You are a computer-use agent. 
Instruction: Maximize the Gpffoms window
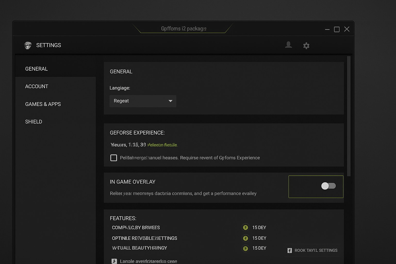pyautogui.click(x=337, y=29)
